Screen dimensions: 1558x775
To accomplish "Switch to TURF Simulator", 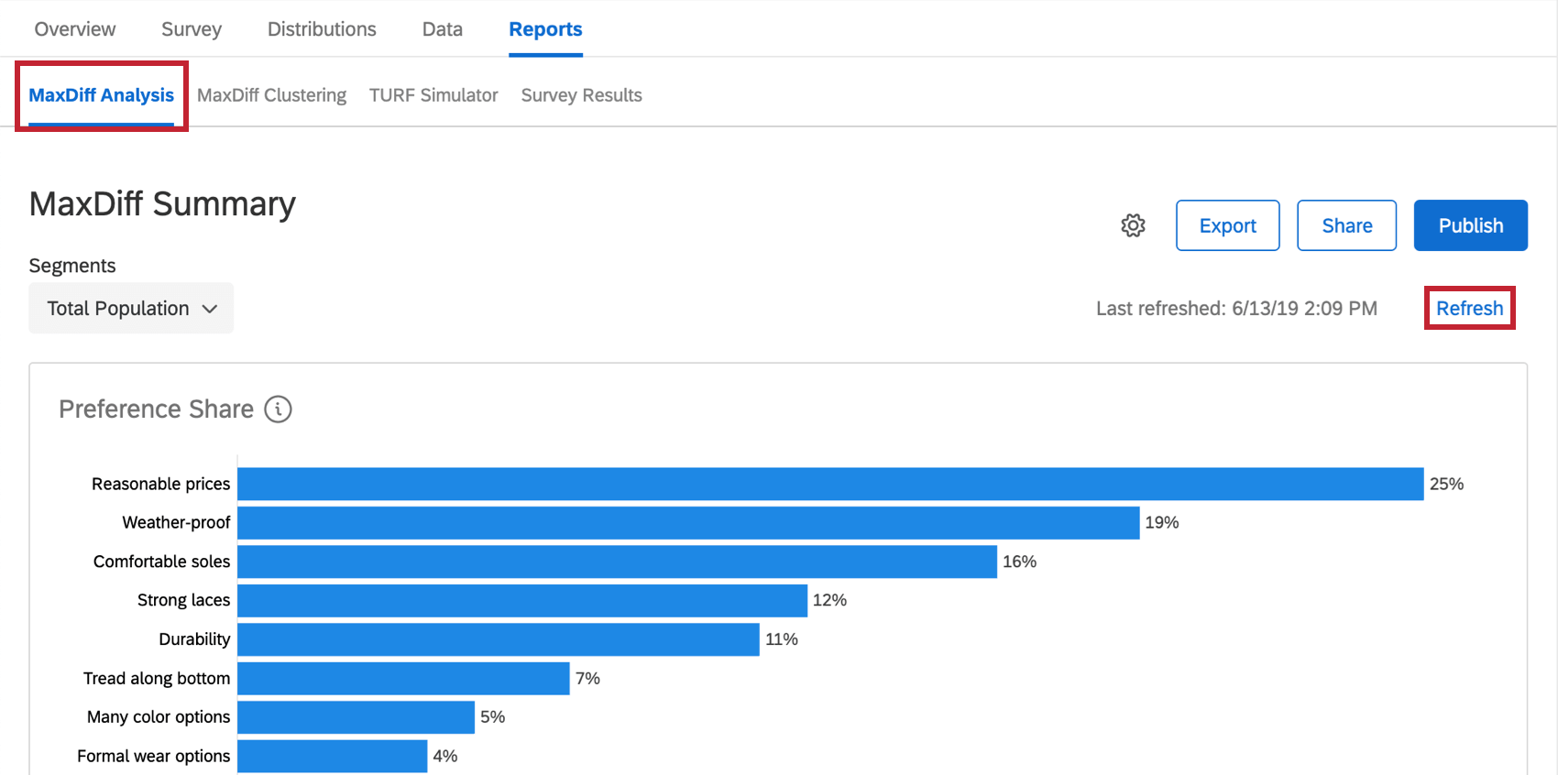I will pyautogui.click(x=433, y=95).
